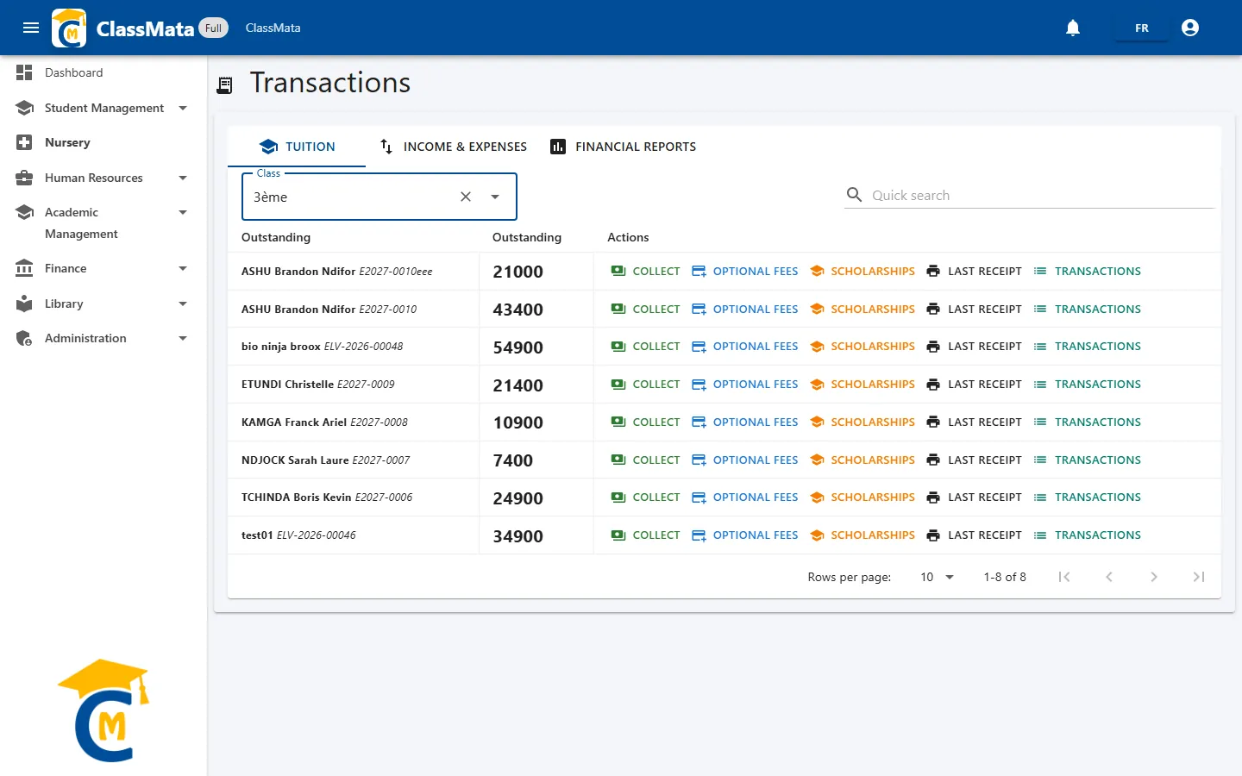View transactions for NDJOCK Sarah Laure

1087,460
